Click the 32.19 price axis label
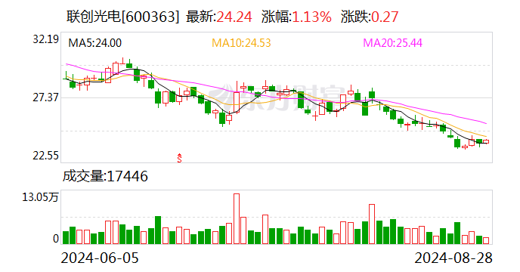Viewport: 520px width, 272px height. coord(46,39)
